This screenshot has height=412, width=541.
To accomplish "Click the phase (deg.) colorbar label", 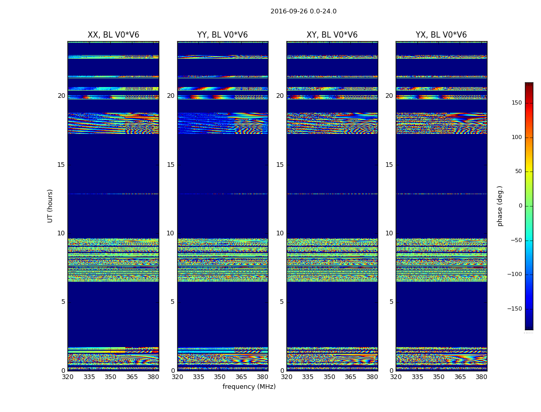I will coord(500,205).
